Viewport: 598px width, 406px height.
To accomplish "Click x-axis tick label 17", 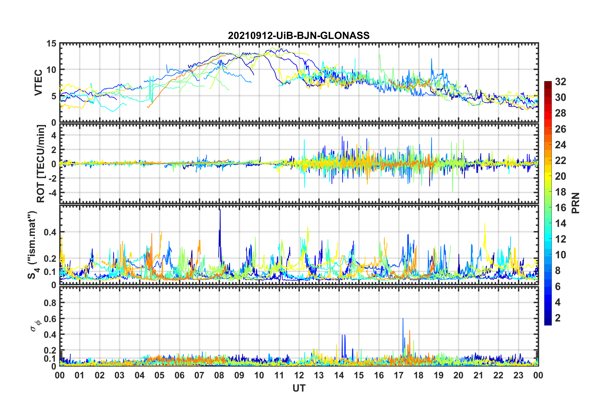I will [399, 376].
